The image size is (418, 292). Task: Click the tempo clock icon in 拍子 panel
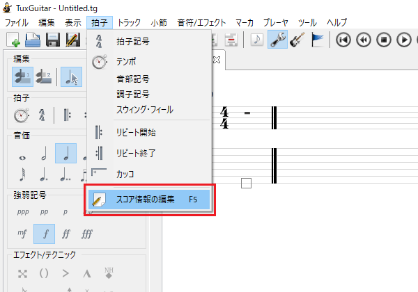22,115
